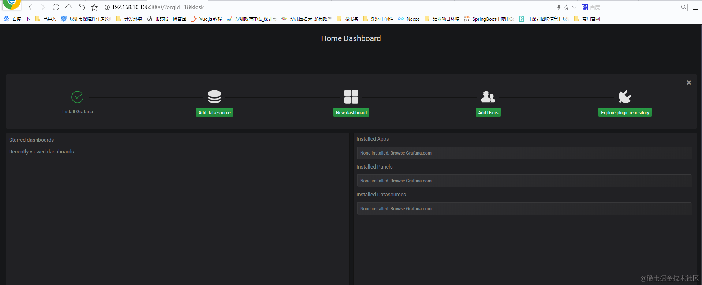Viewport: 702px width, 285px height.
Task: Go back with the browser back arrow
Action: (x=30, y=7)
